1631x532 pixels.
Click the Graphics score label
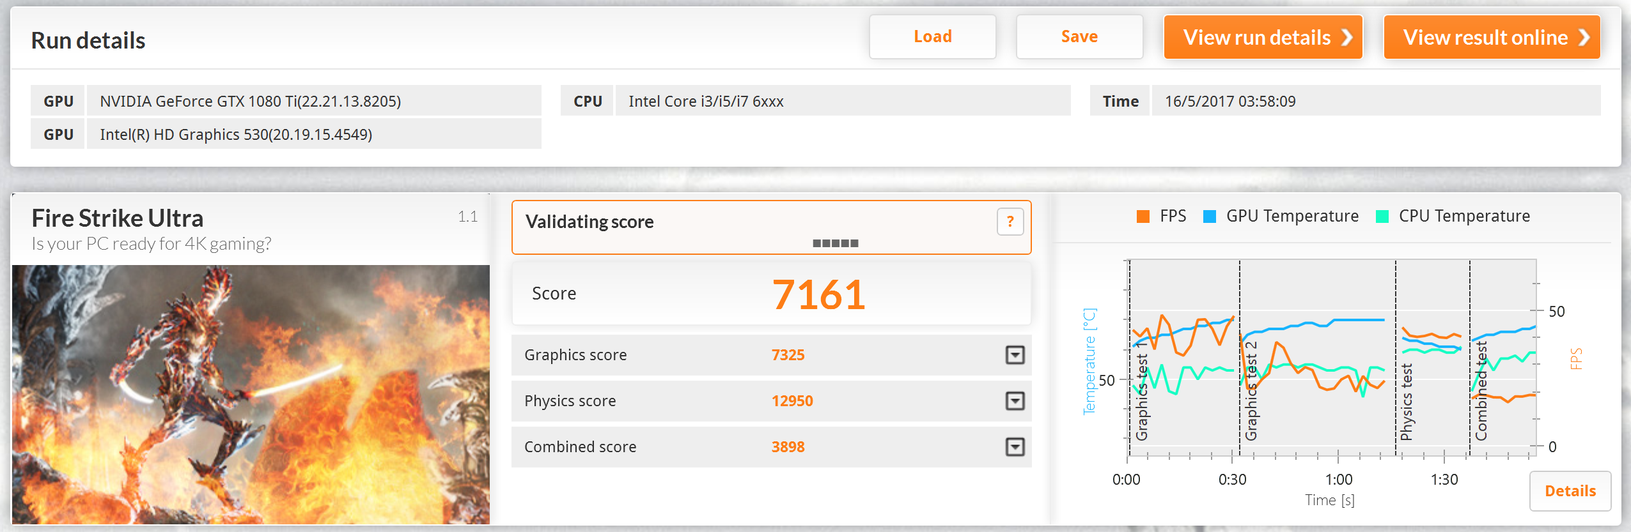coord(575,355)
